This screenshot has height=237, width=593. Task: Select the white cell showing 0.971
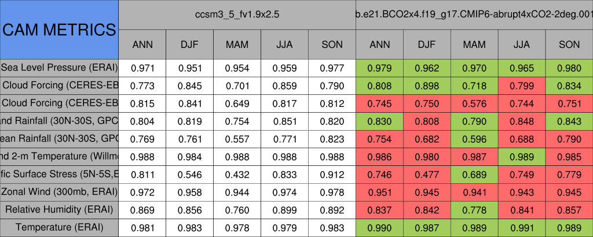coord(142,68)
